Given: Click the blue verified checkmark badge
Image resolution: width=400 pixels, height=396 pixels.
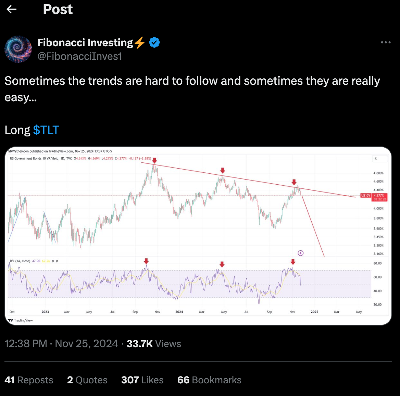Looking at the screenshot, I should coord(154,43).
